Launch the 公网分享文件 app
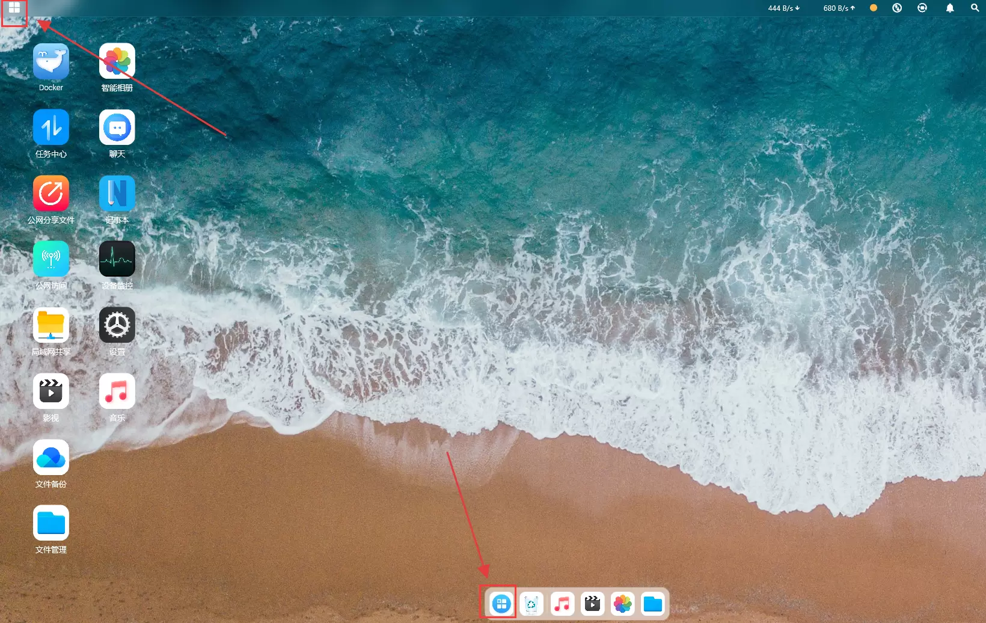 (x=51, y=194)
